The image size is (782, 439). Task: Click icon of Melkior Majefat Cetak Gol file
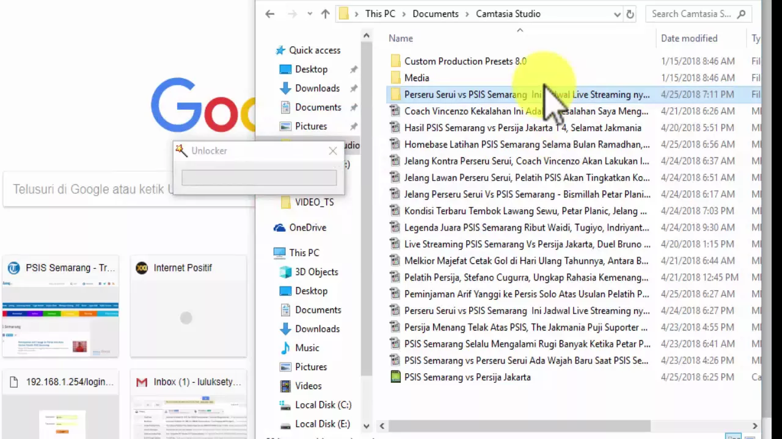tap(395, 260)
